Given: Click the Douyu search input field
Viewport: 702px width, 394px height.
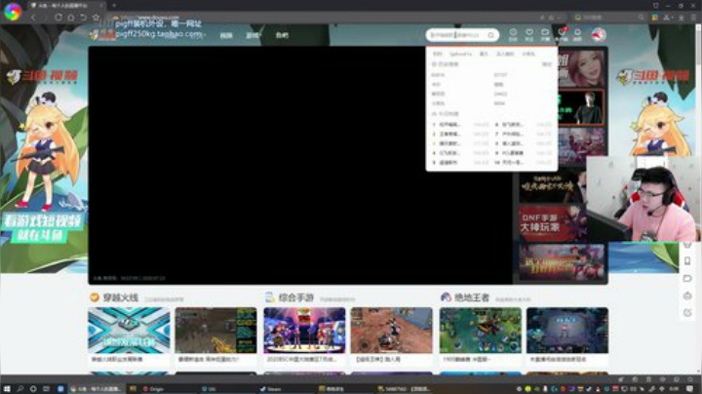Looking at the screenshot, I should (x=456, y=35).
